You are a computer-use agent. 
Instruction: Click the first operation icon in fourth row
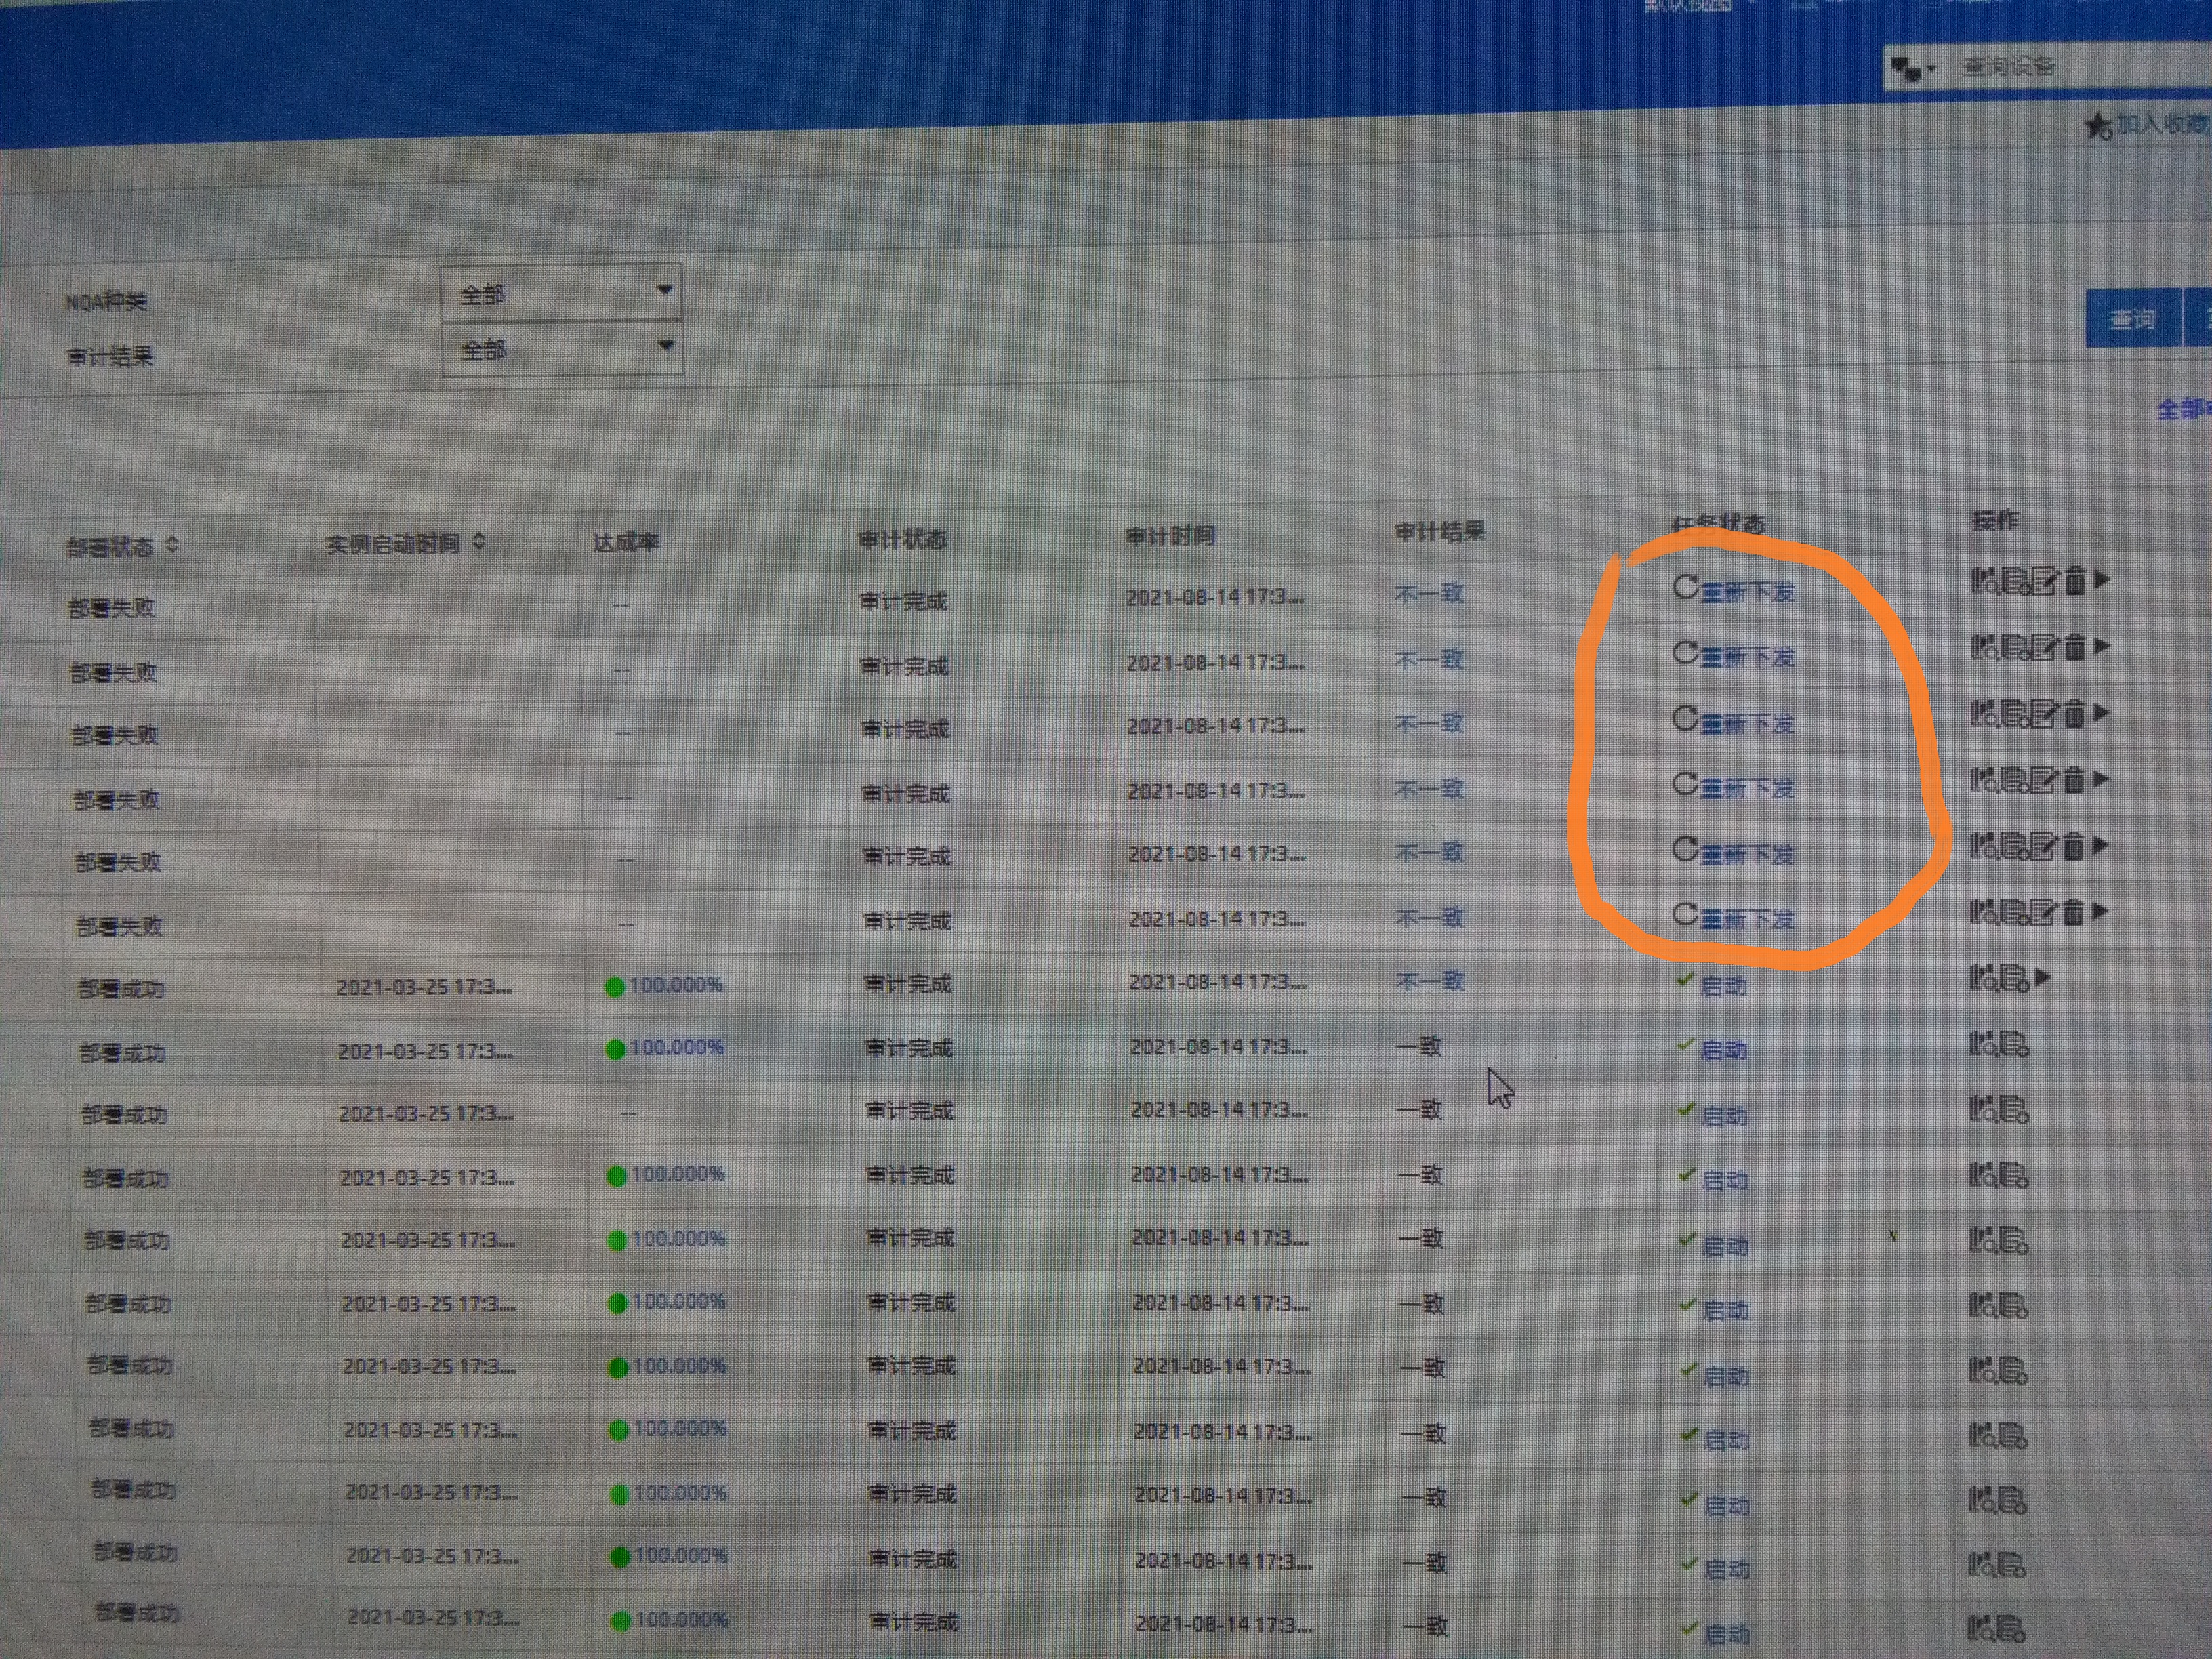(1984, 780)
